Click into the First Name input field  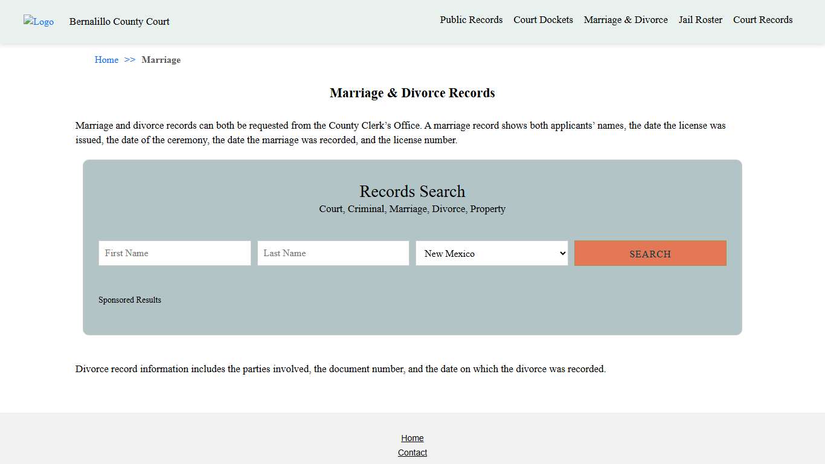pos(174,253)
